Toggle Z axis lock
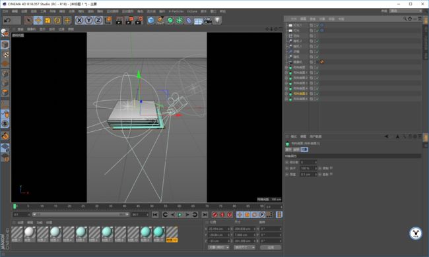Image resolution: width=429 pixels, height=257 pixels. 98,20
